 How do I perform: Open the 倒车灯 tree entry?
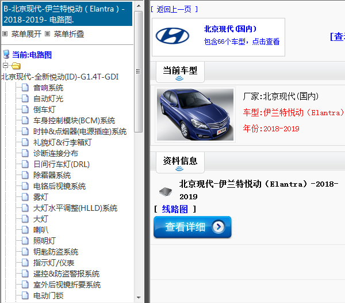pos(44,109)
